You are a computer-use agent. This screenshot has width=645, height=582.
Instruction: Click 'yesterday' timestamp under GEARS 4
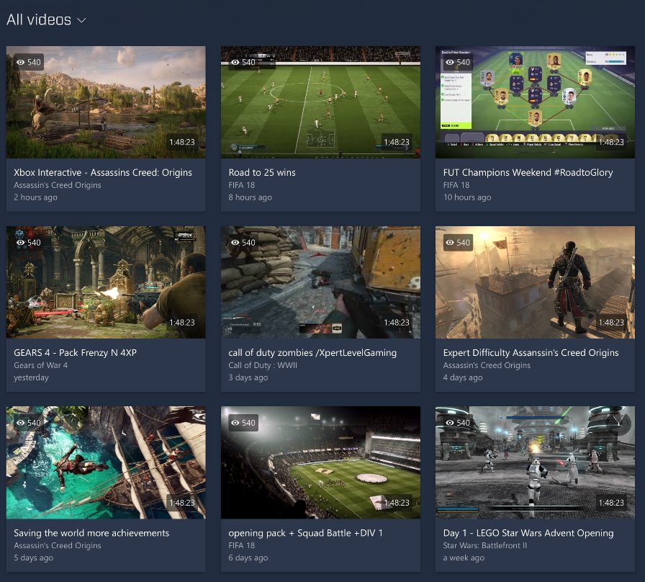(31, 377)
